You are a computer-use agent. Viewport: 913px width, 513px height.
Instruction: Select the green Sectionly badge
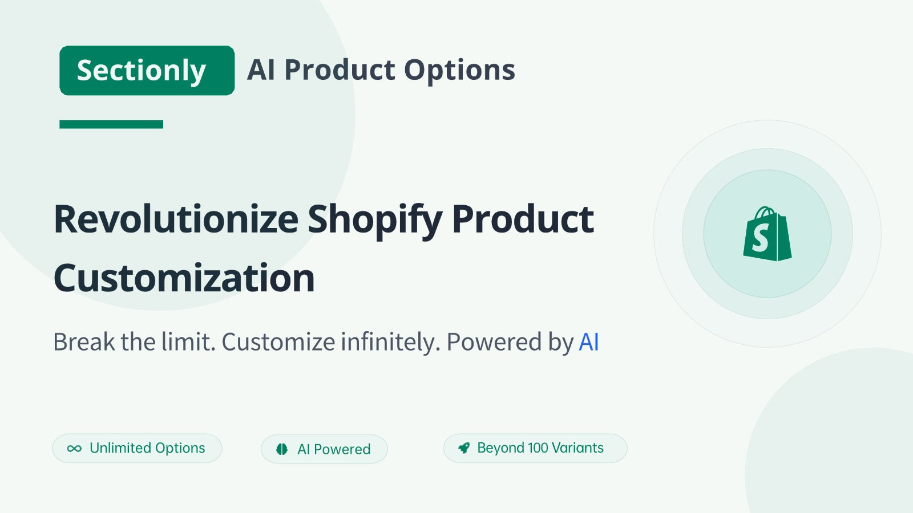coord(147,71)
